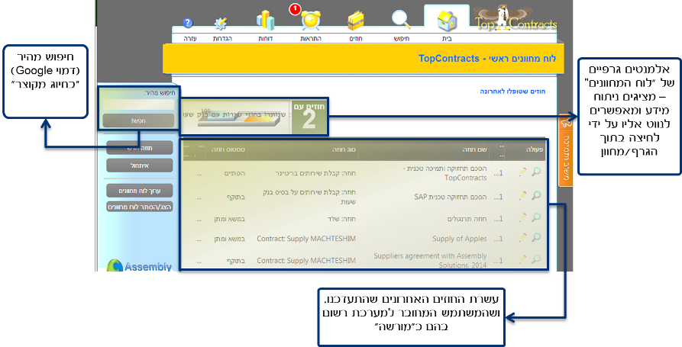
Task: Open the Reports (דוחות) chart icon
Action: click(265, 21)
